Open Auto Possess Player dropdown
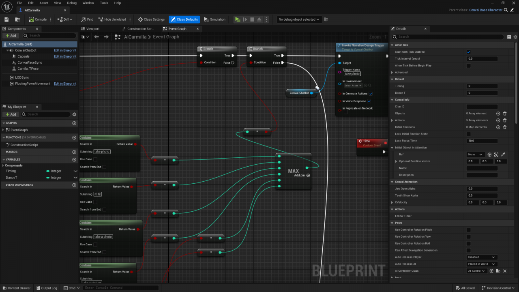 point(481,257)
